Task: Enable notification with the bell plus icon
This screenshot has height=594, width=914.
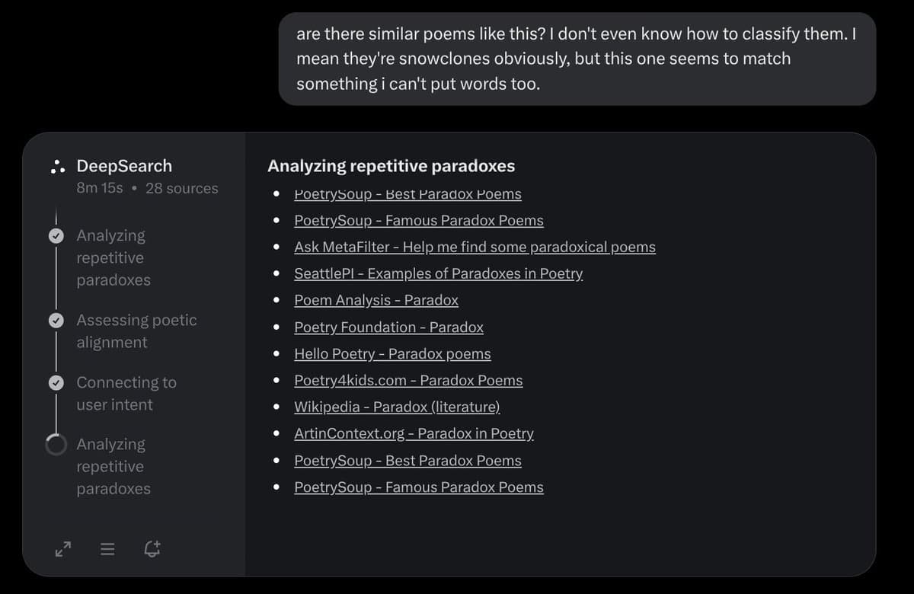Action: click(x=152, y=548)
